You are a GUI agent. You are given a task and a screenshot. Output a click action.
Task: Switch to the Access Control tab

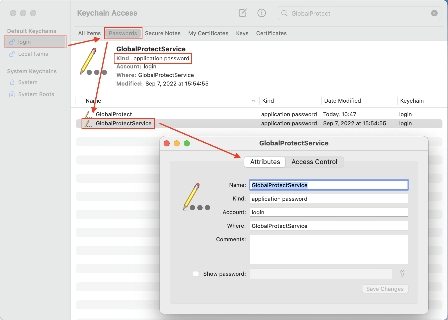coord(314,162)
